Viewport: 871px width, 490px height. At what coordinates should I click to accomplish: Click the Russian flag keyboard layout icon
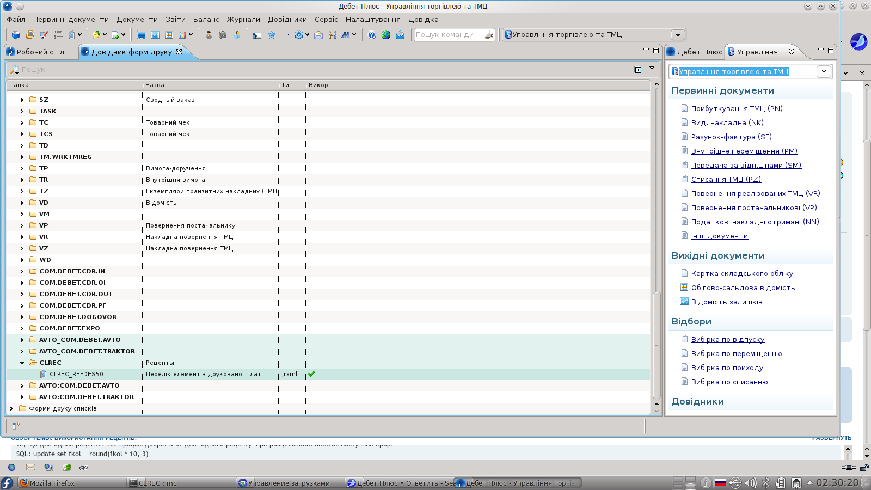(720, 483)
